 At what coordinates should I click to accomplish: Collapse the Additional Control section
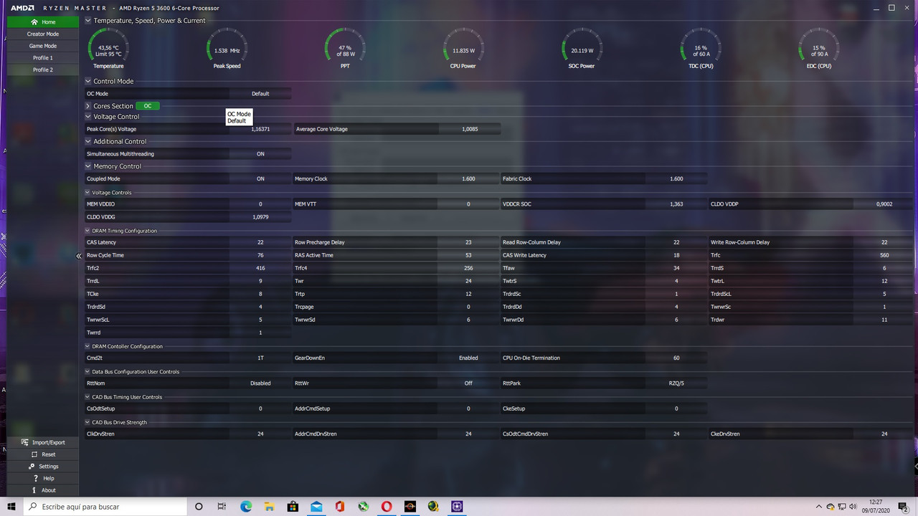click(88, 141)
